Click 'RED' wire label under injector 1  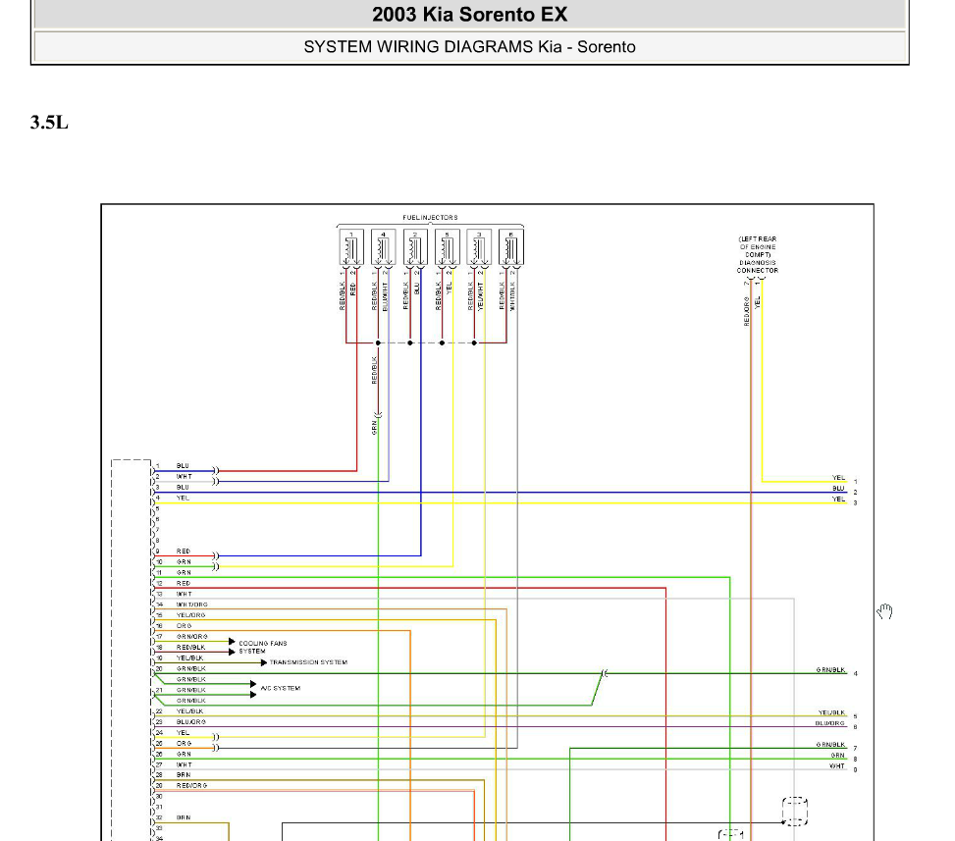(x=352, y=289)
